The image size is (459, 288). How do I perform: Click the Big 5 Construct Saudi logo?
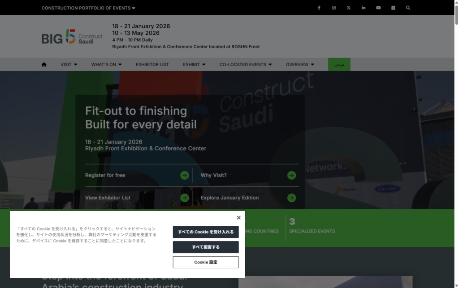(x=72, y=37)
